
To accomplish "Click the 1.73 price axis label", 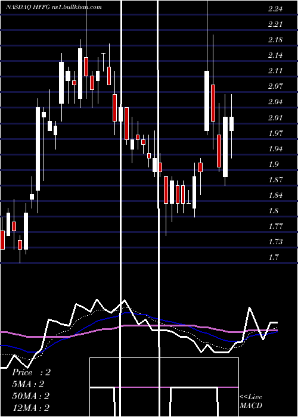I will click(x=275, y=242).
